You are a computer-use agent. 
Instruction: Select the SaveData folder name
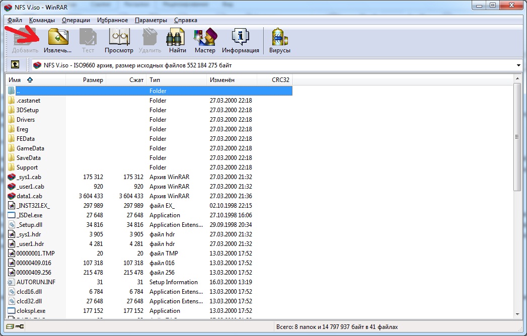coord(29,158)
